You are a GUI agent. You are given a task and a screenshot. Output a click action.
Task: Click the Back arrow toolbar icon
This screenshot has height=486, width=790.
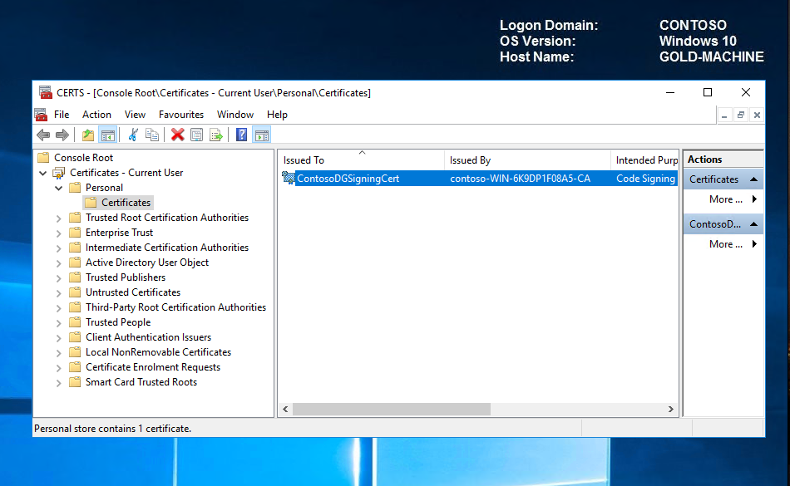[43, 135]
